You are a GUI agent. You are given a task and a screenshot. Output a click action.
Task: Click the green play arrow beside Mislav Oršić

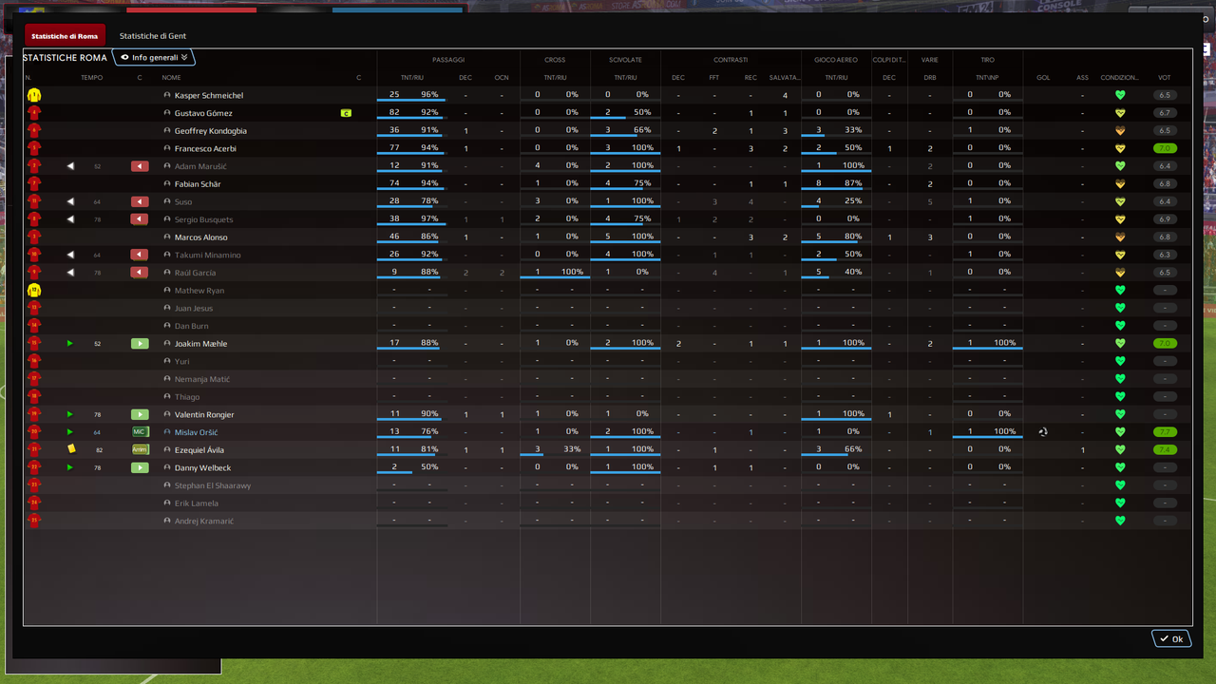(70, 432)
